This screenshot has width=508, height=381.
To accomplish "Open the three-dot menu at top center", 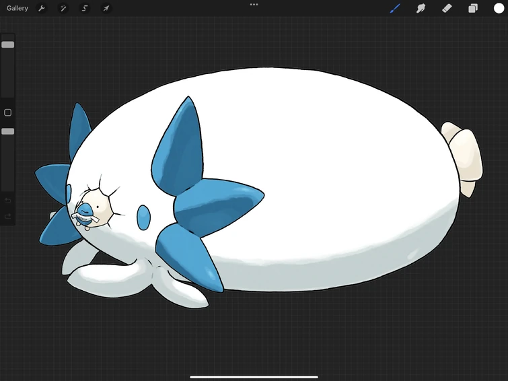I will pos(254,5).
